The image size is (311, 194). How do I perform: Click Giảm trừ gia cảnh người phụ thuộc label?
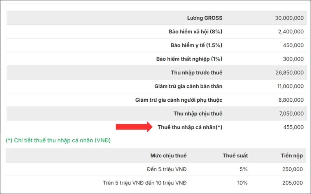click(x=179, y=100)
